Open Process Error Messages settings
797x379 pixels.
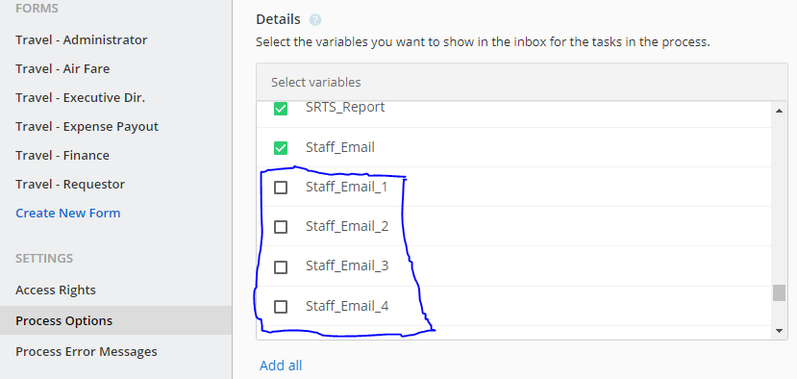(x=87, y=351)
